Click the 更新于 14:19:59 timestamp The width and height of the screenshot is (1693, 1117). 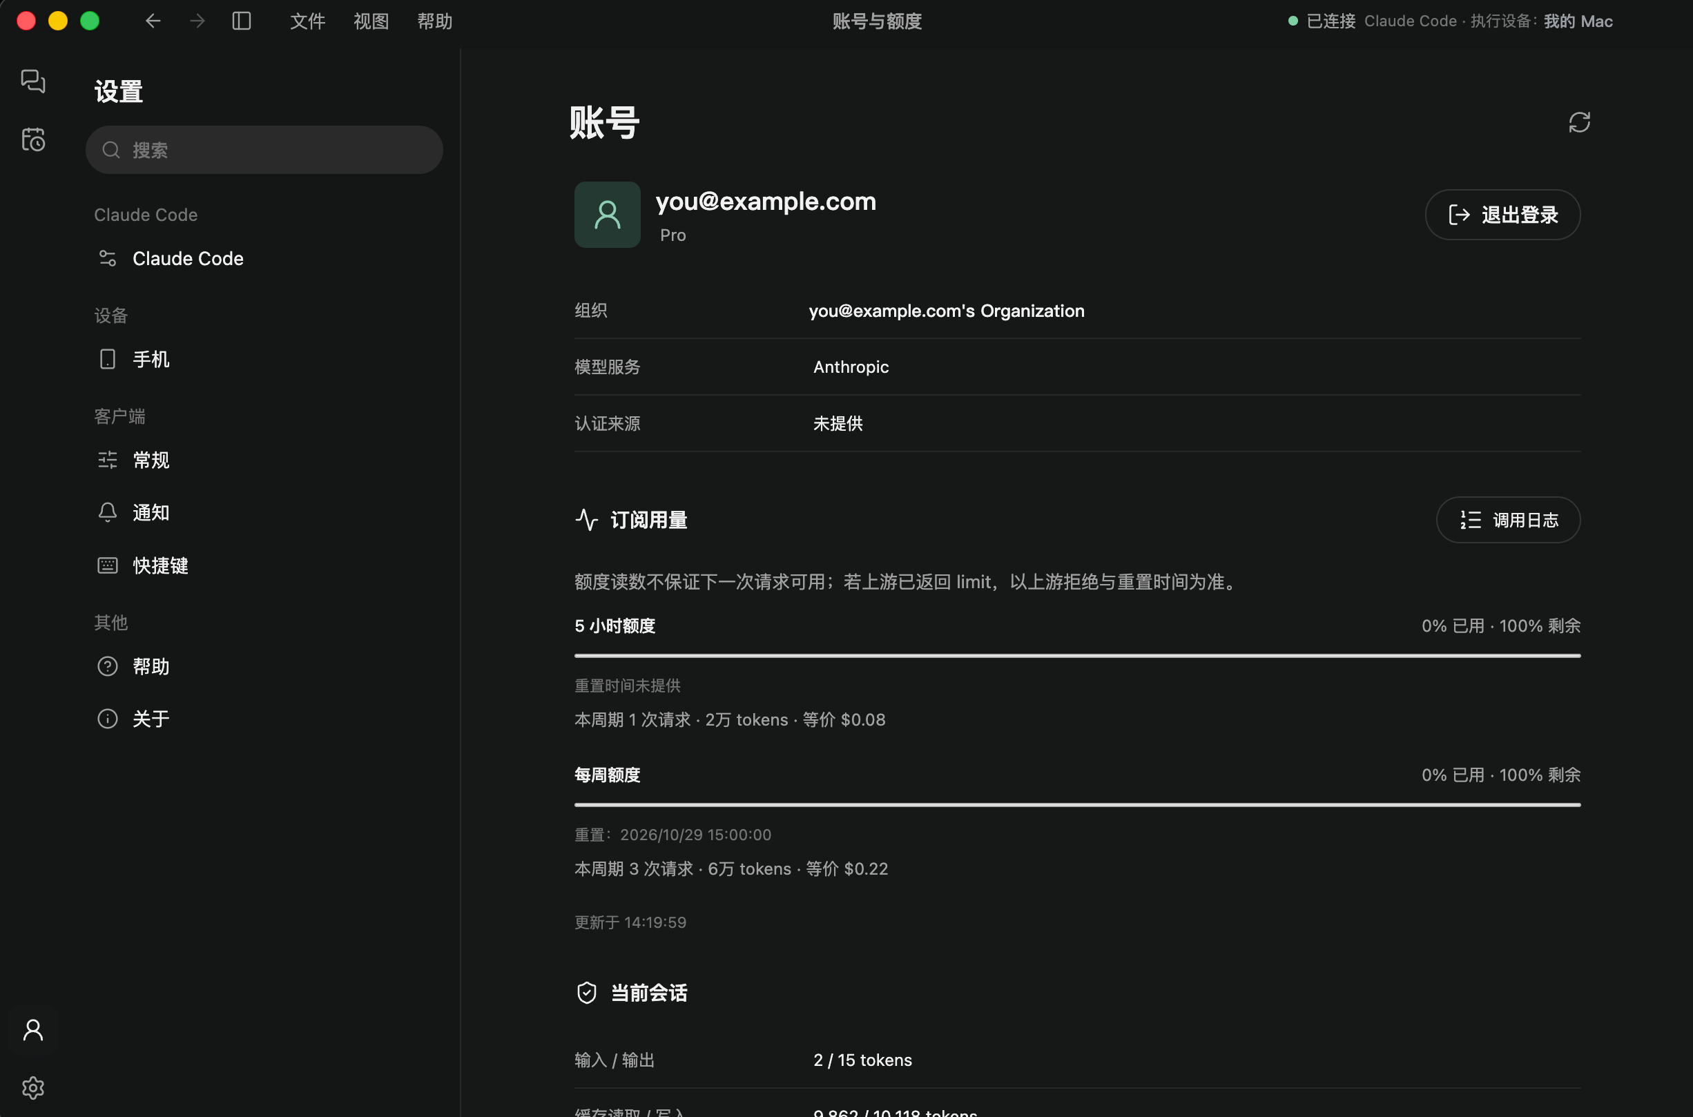[630, 922]
